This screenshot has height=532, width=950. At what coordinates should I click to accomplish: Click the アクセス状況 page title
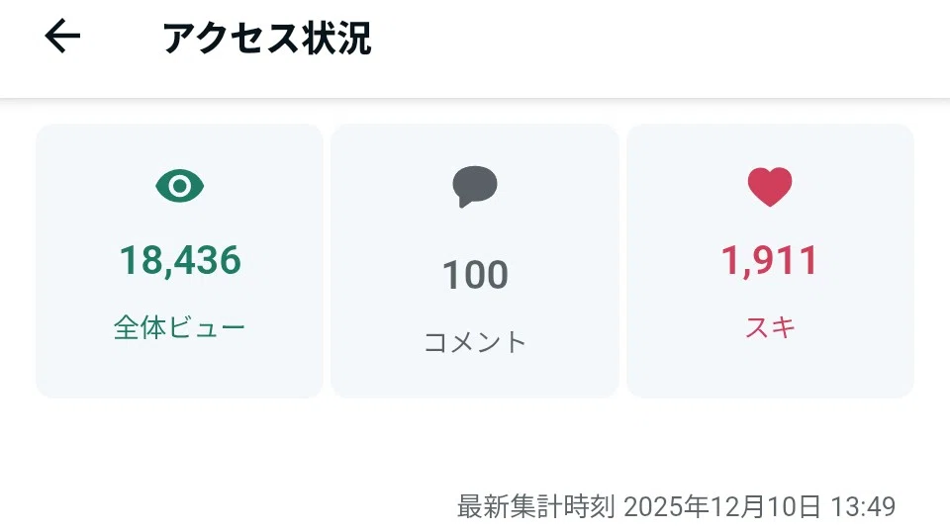pos(266,38)
